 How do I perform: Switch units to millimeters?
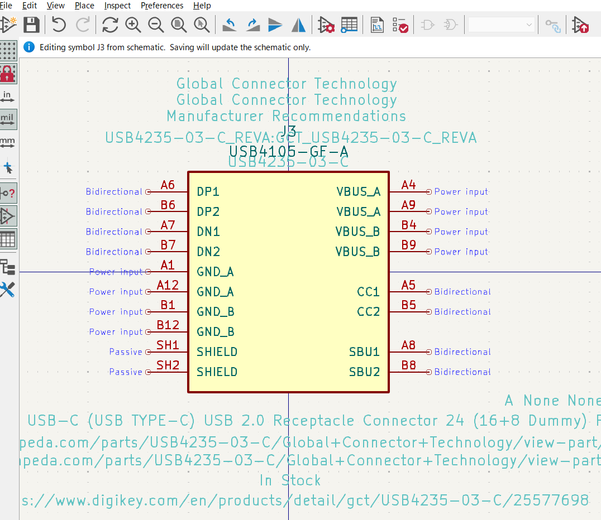[x=8, y=143]
